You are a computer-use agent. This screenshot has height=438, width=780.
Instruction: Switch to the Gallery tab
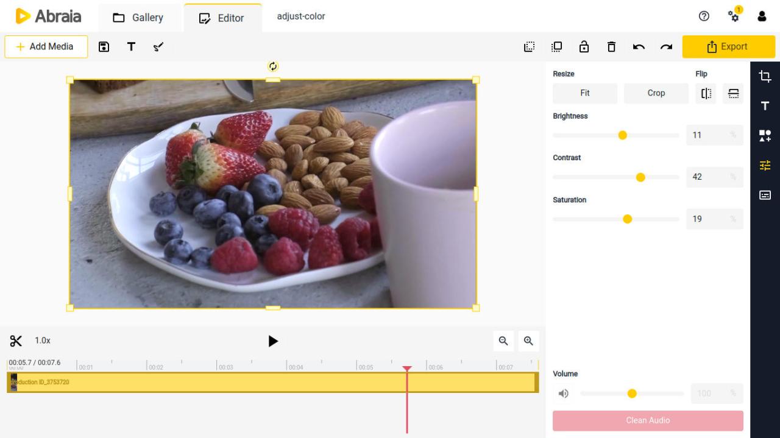coord(140,16)
